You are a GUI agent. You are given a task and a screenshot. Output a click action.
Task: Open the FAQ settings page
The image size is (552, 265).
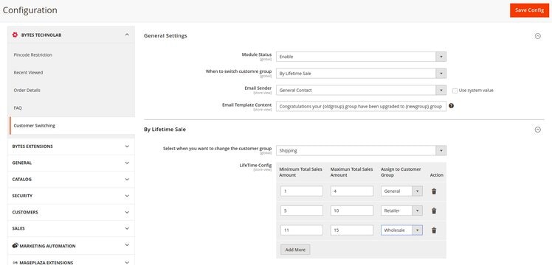click(18, 107)
